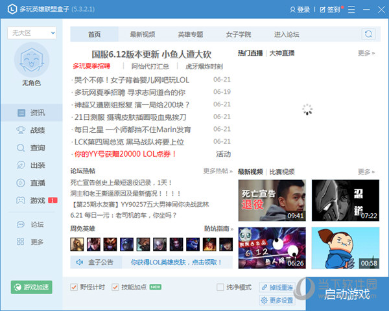Viewport: 389px width, 311px height.
Task: Enable the 纯净模式 checkbox
Action: (x=220, y=287)
